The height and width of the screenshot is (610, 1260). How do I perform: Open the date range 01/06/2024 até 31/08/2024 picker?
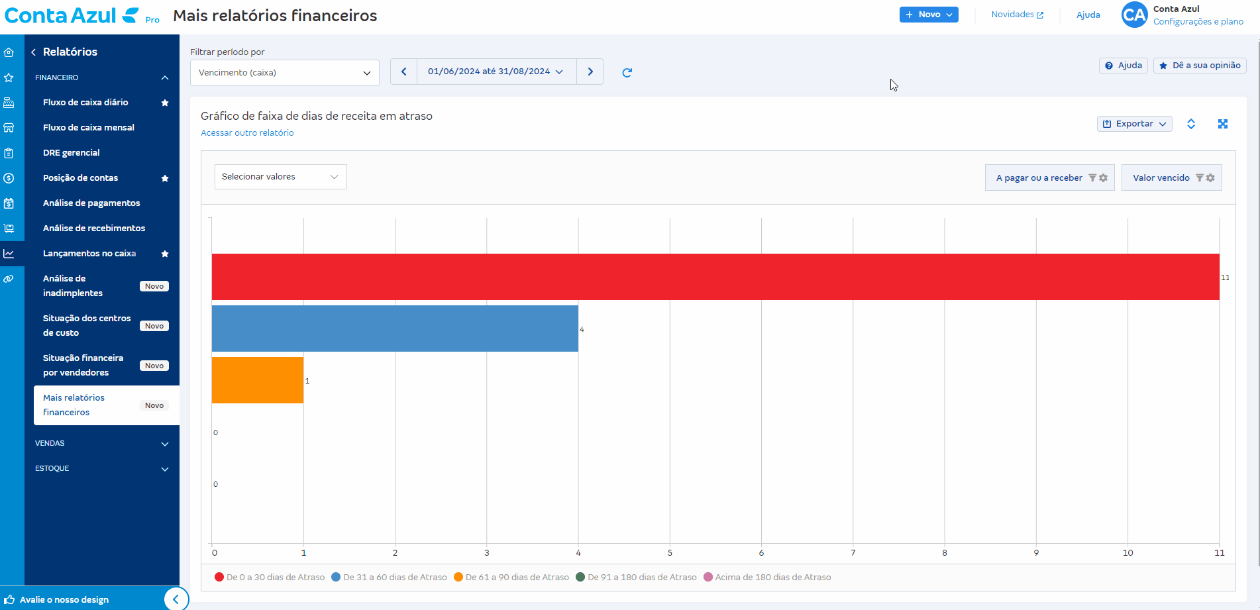pos(496,72)
